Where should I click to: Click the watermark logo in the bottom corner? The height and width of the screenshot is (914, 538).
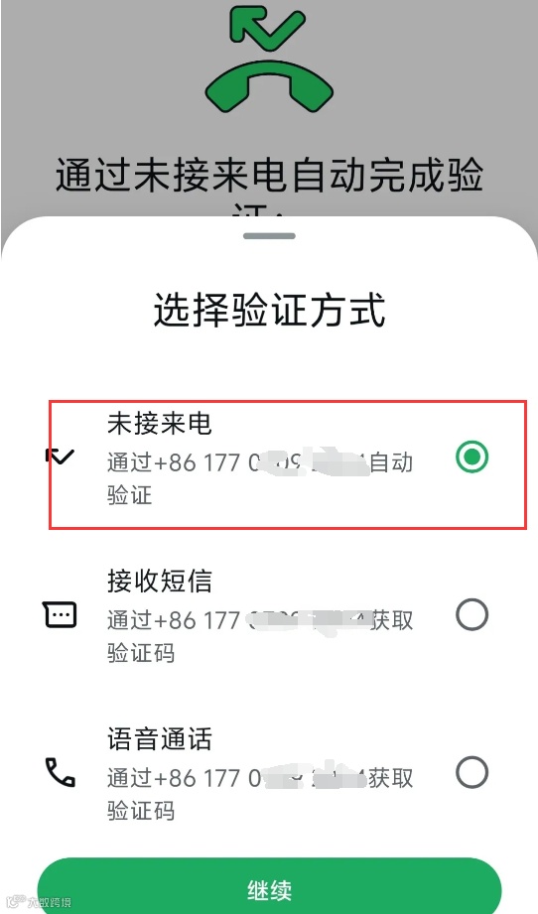pos(15,902)
